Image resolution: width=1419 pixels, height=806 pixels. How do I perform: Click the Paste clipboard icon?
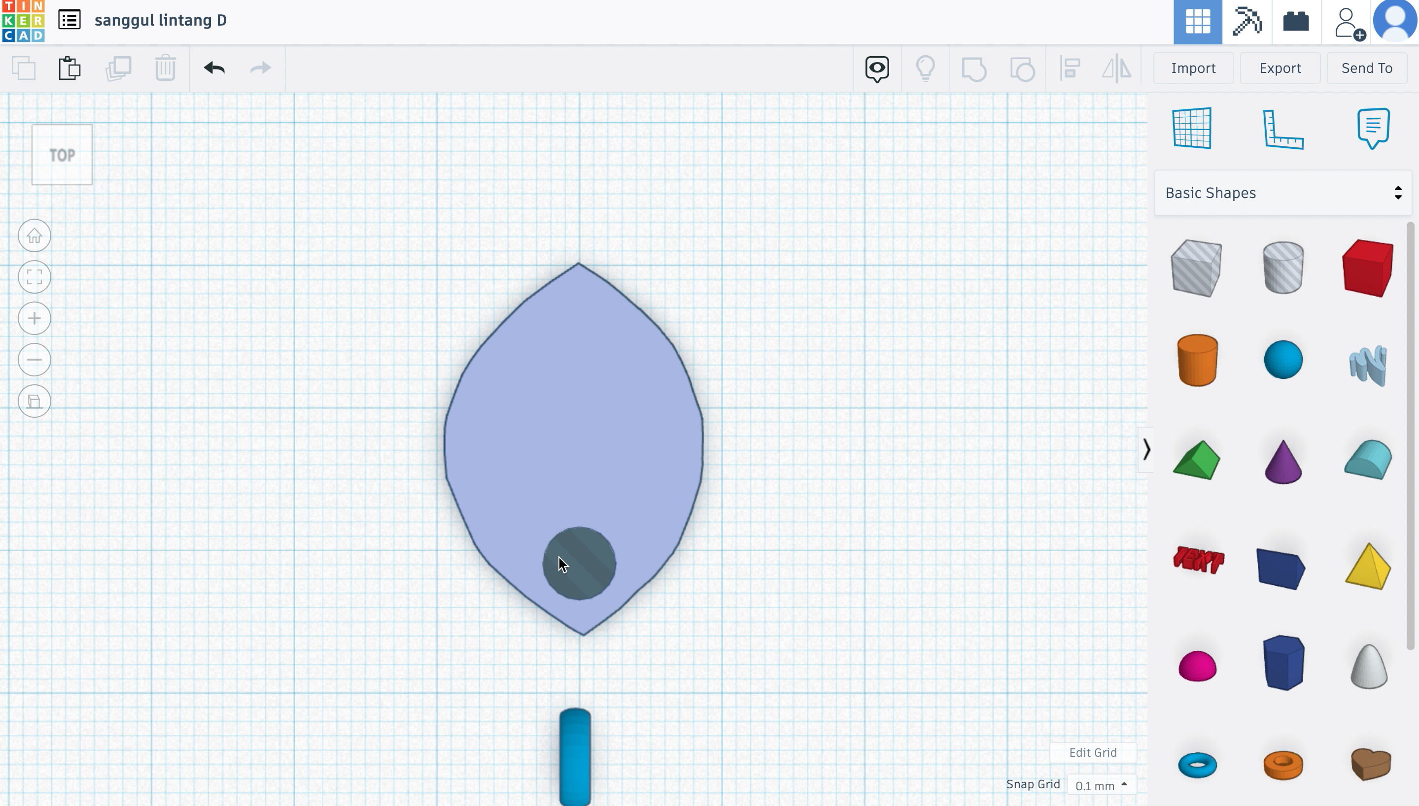(70, 68)
